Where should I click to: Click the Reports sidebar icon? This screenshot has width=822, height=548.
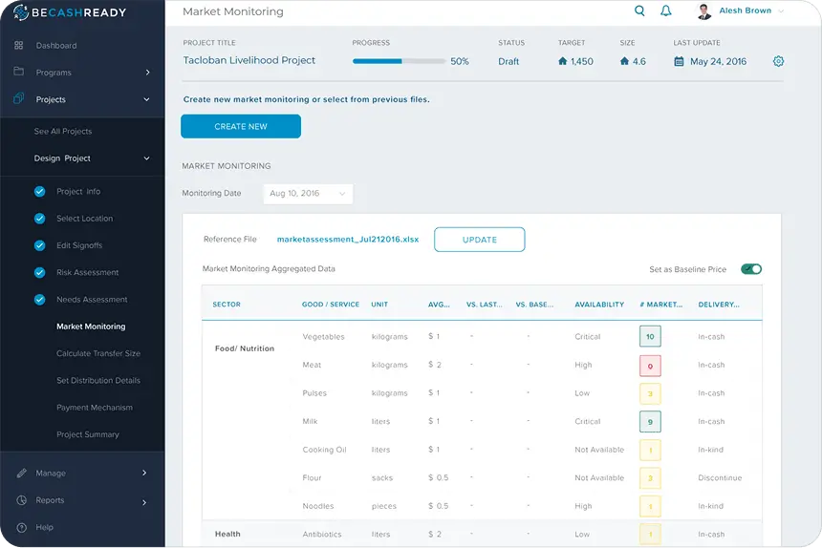(x=19, y=500)
